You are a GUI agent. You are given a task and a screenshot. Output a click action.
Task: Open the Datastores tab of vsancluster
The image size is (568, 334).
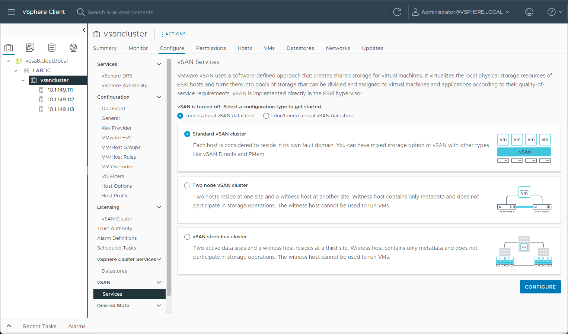pos(300,48)
